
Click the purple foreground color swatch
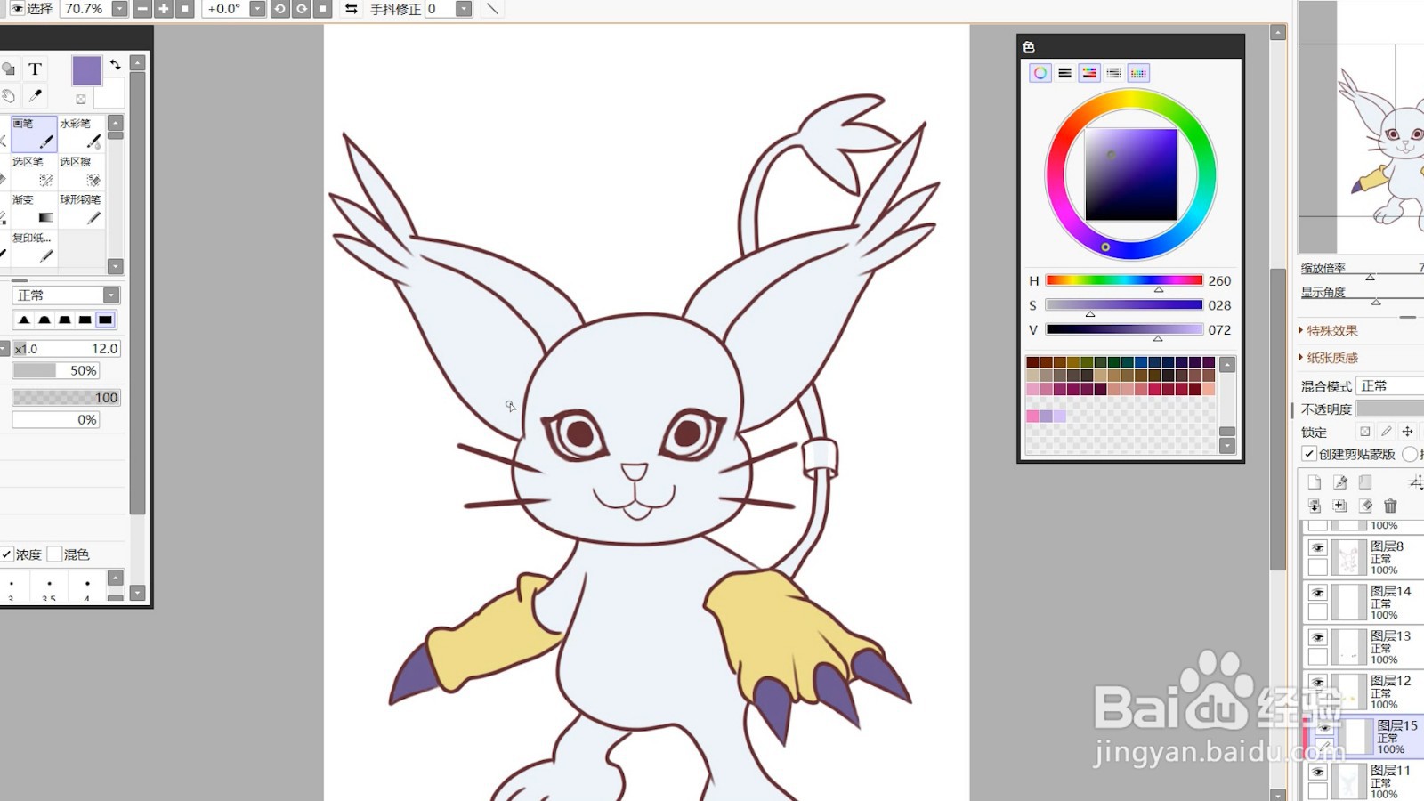86,70
